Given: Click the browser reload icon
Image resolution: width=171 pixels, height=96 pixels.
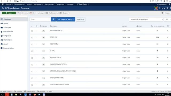Looking at the screenshot, I should tap(7, 1).
